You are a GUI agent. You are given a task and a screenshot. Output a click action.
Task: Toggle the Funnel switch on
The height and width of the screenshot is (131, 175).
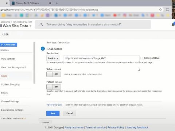coord(54,87)
